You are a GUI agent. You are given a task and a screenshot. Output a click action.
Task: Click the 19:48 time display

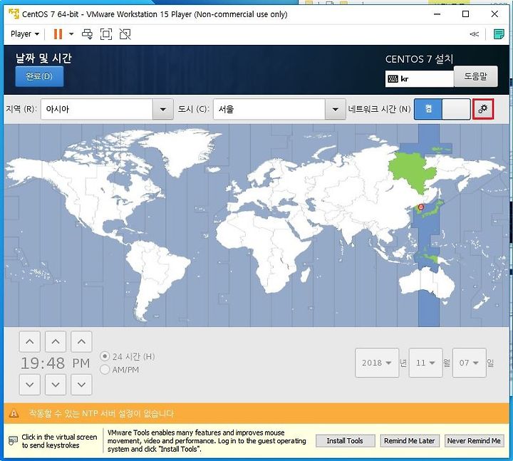43,363
